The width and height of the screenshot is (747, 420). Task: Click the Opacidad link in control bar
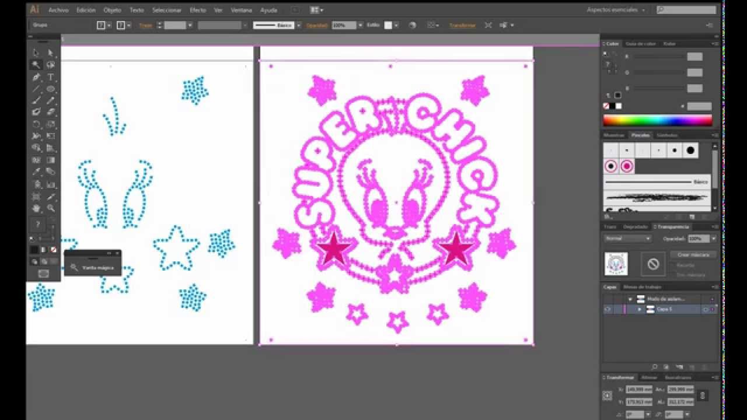click(x=317, y=25)
